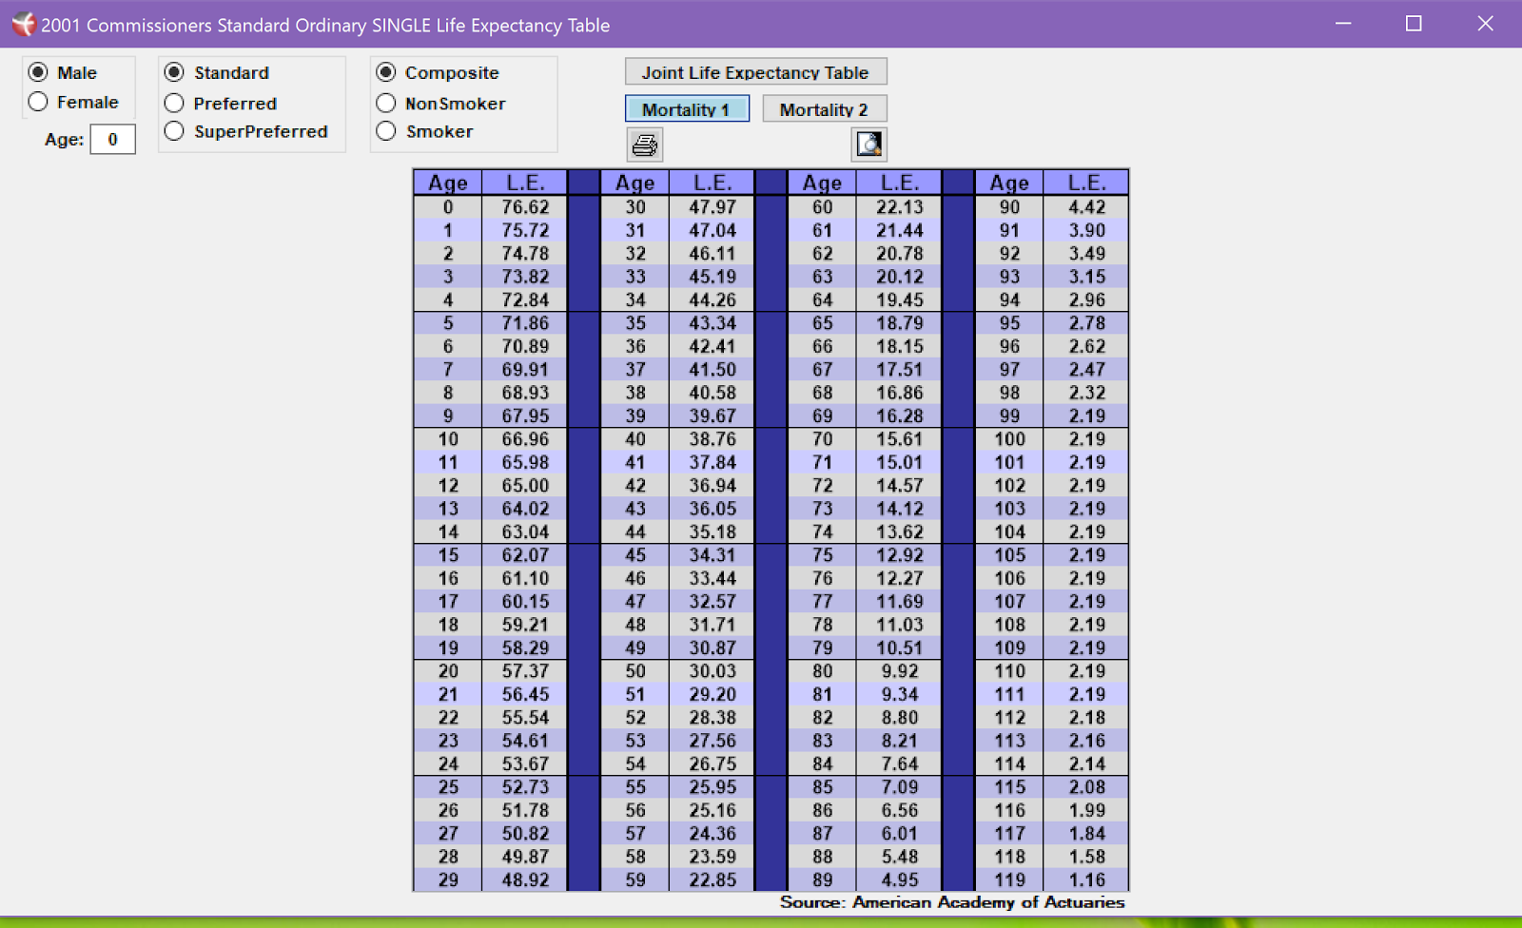The image size is (1522, 928).
Task: Select the L.E. value 57.37
Action: (525, 671)
